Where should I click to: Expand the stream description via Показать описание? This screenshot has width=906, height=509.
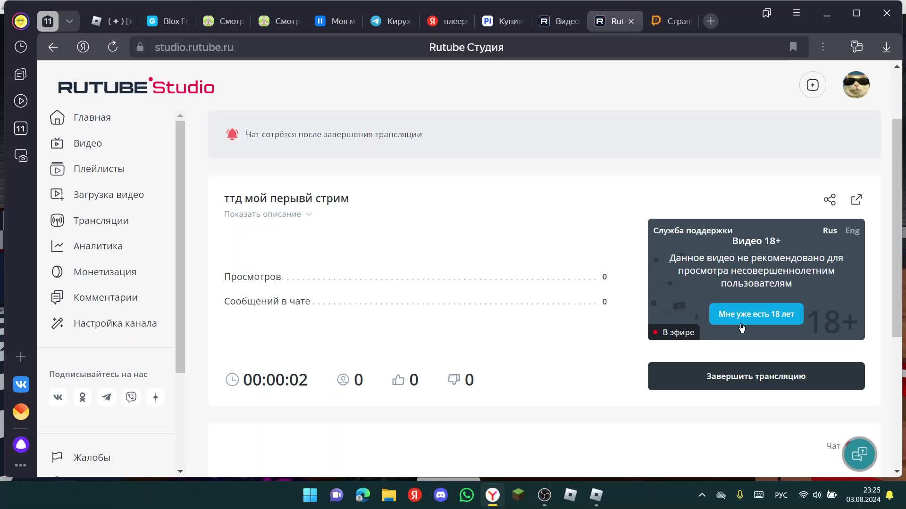tap(267, 214)
